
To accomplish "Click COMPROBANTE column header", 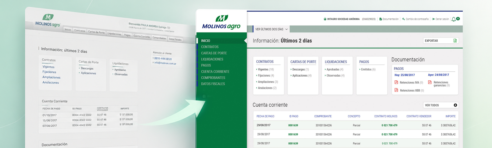I will [x=323, y=116].
